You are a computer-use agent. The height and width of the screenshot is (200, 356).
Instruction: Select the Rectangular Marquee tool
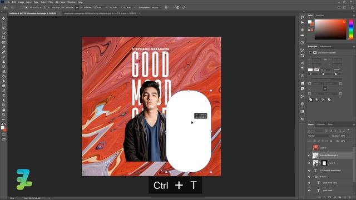(4, 23)
